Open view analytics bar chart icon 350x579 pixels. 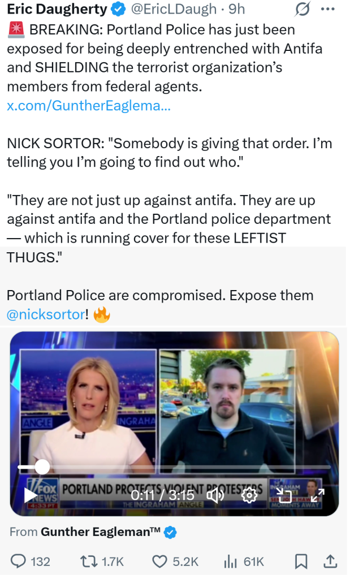[230, 562]
